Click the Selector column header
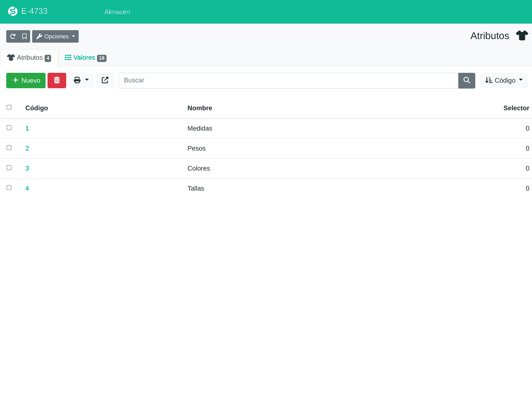 pyautogui.click(x=516, y=108)
